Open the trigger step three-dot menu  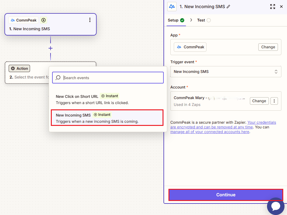coord(90,20)
